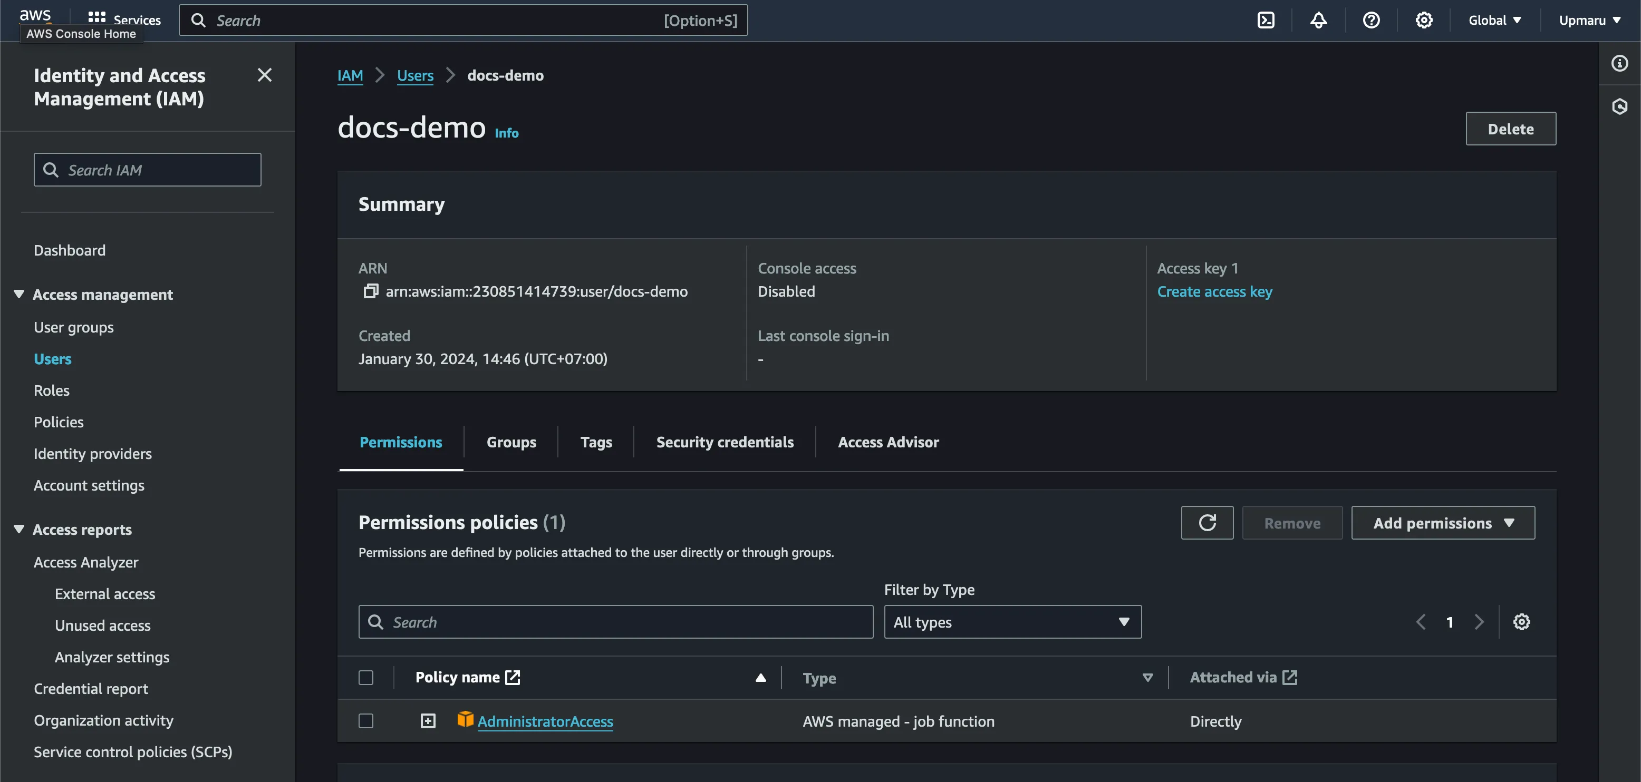Select the AdministratorAccess row checkbox
Screen dimensions: 1641x782
tap(365, 721)
